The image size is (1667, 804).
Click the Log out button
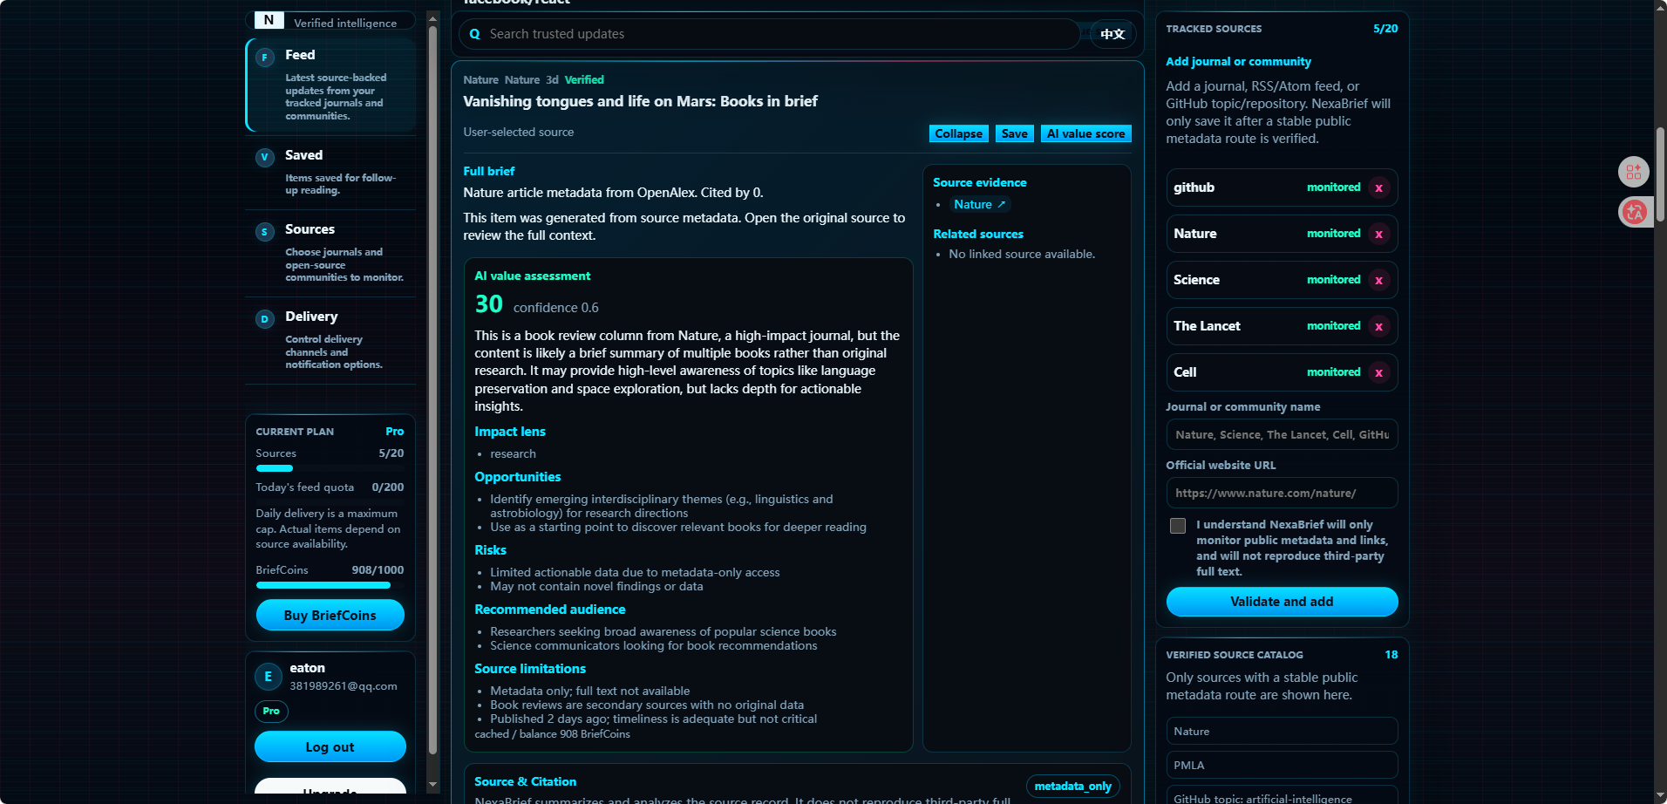[330, 746]
